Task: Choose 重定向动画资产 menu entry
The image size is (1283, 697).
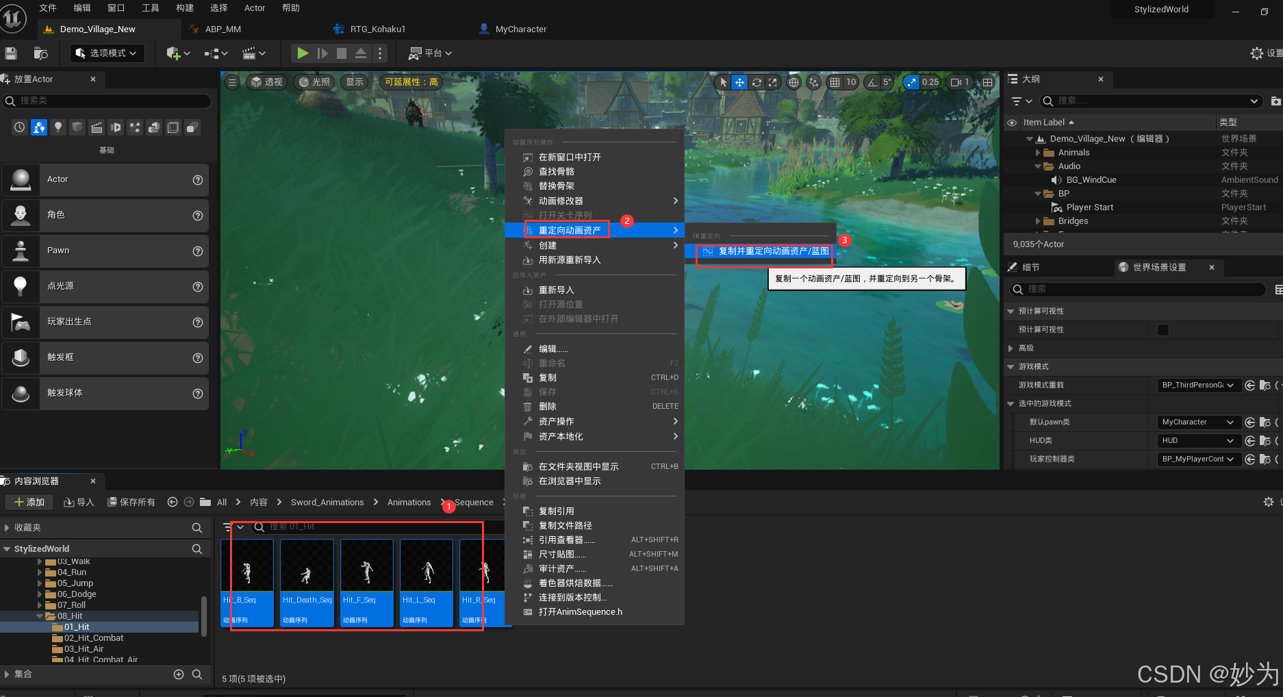Action: pos(594,230)
